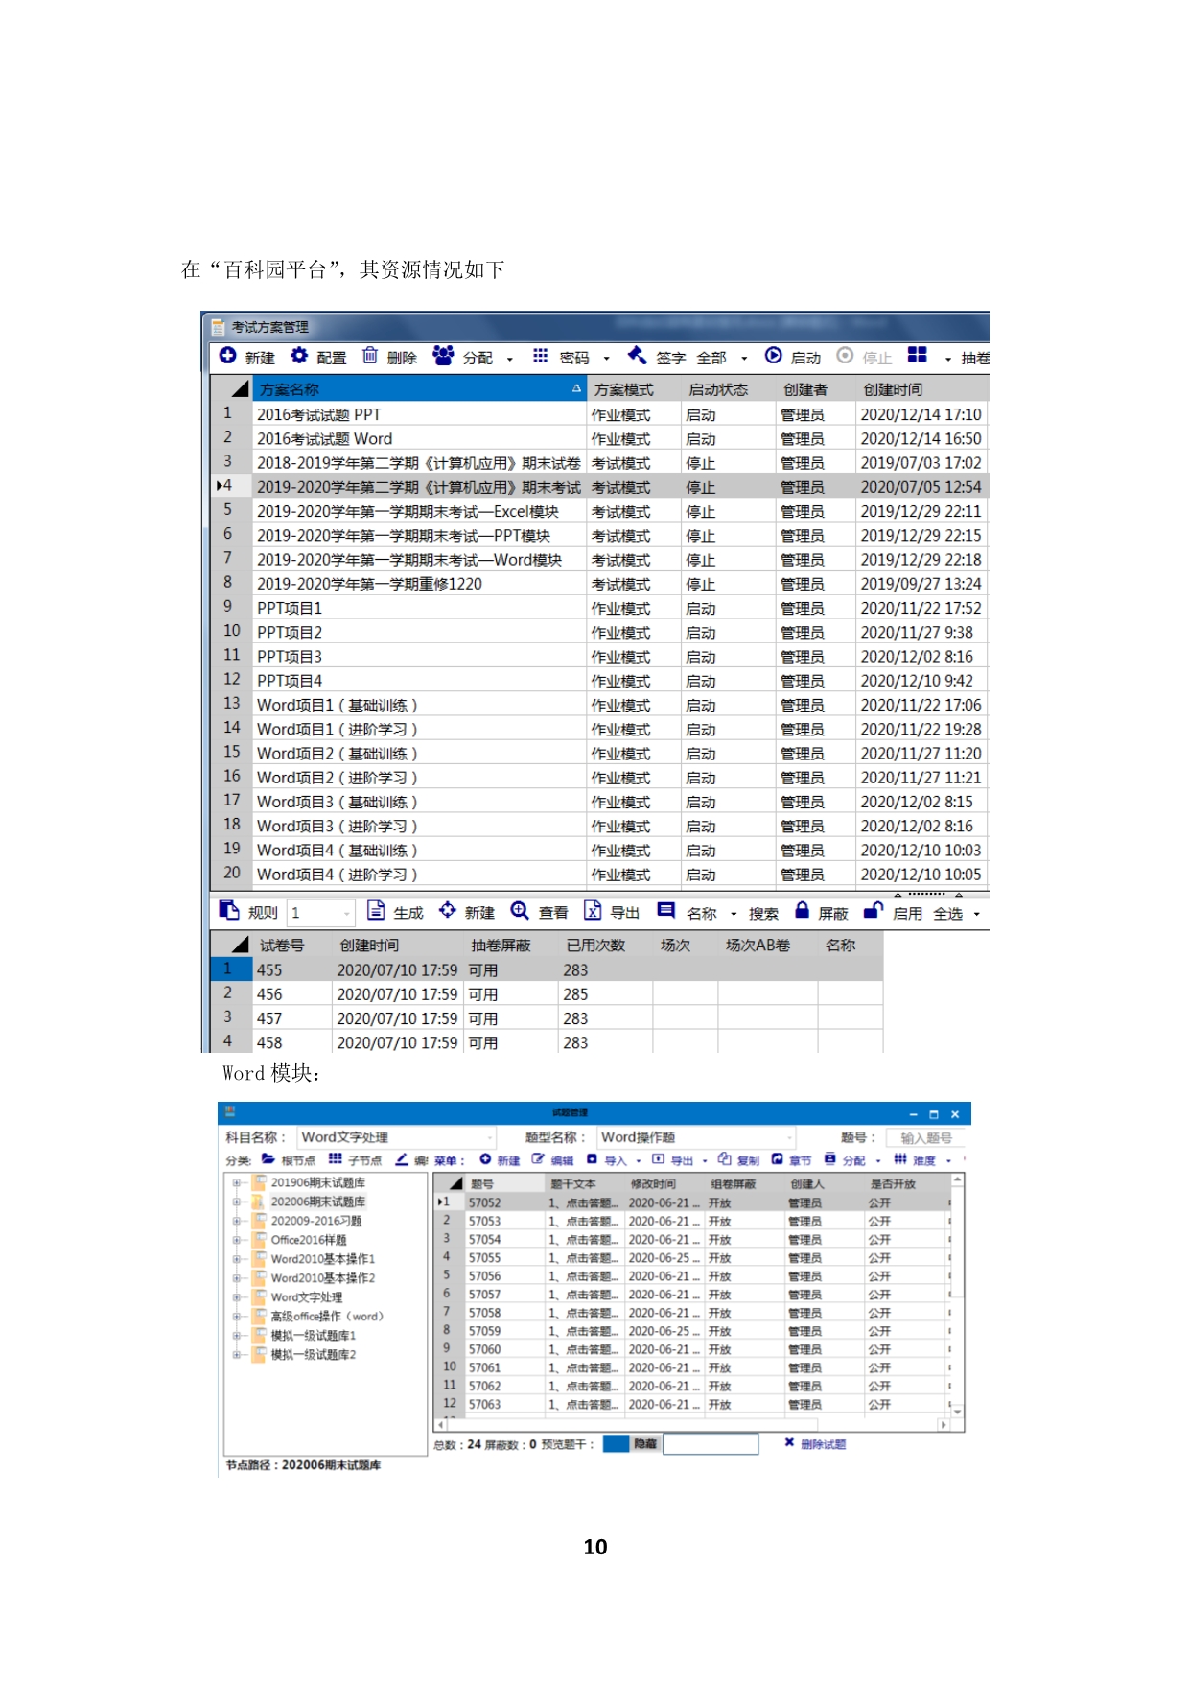Click the 启动 play icon to start plan
1189x1681 pixels.
(773, 356)
